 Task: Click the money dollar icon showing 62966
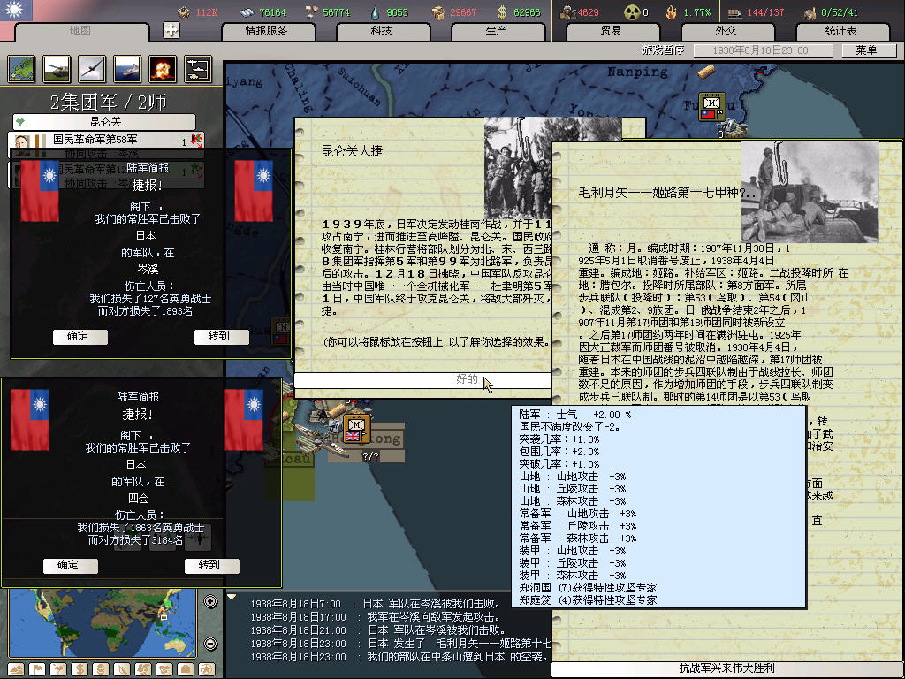tap(503, 12)
